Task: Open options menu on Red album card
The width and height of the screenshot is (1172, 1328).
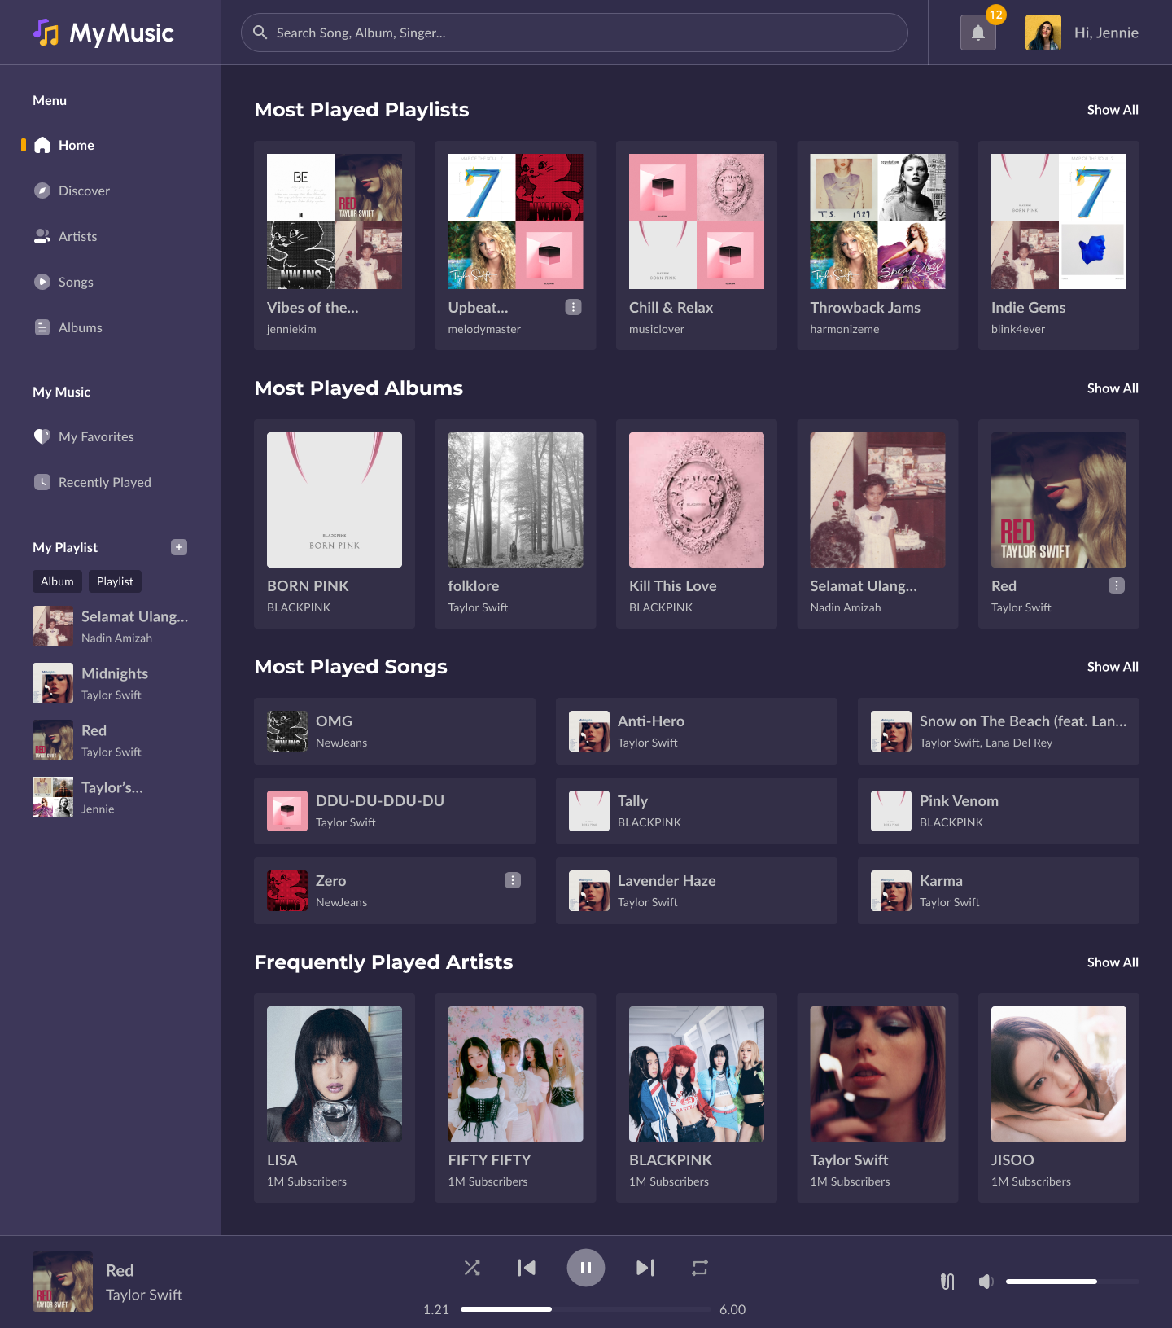Action: pos(1117,585)
